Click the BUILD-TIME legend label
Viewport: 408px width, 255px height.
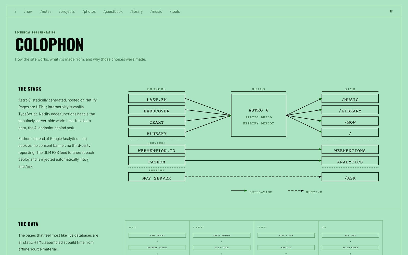tap(261, 192)
